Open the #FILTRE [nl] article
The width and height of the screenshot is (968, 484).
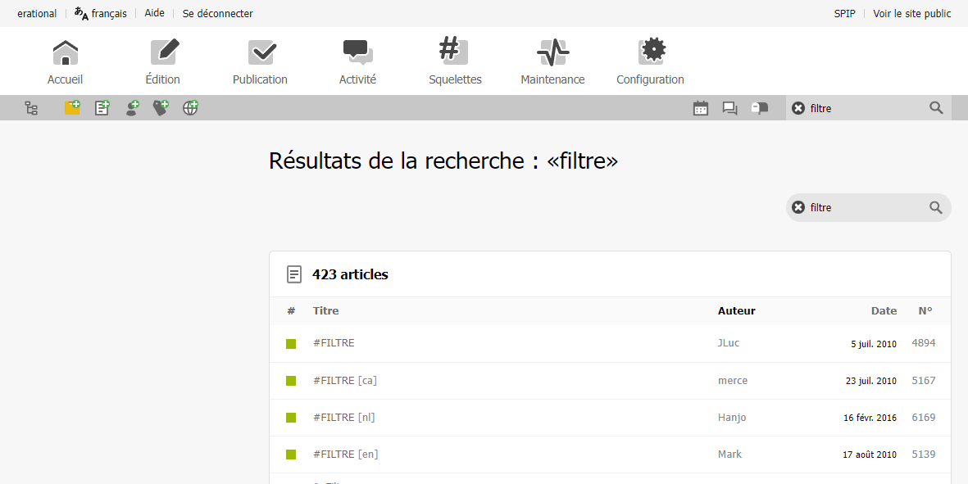[x=344, y=418]
